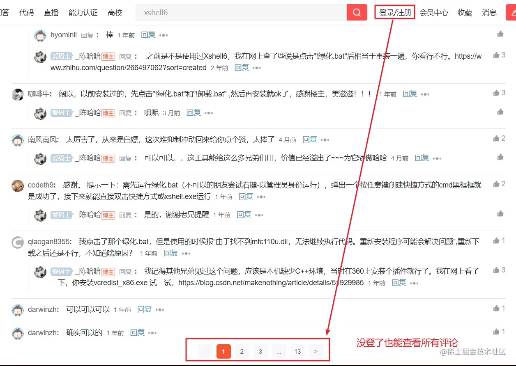The width and height of the screenshot is (516, 366).
Task: Open the 直播 navigation item
Action: (x=51, y=12)
